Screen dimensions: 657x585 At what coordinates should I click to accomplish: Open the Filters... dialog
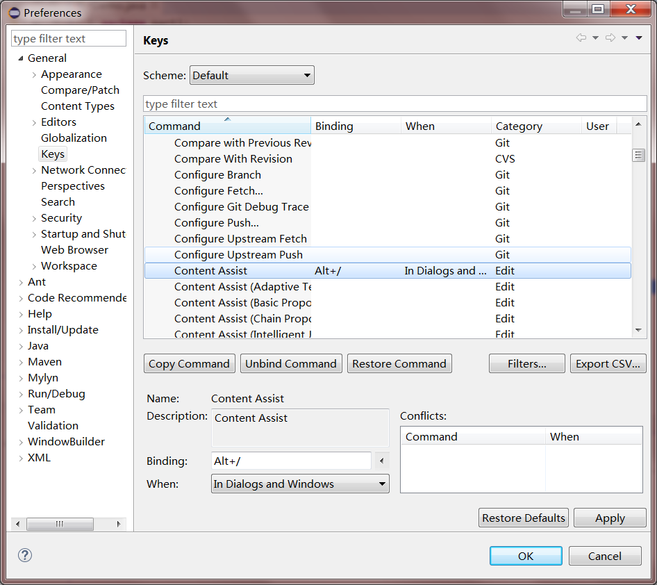526,363
